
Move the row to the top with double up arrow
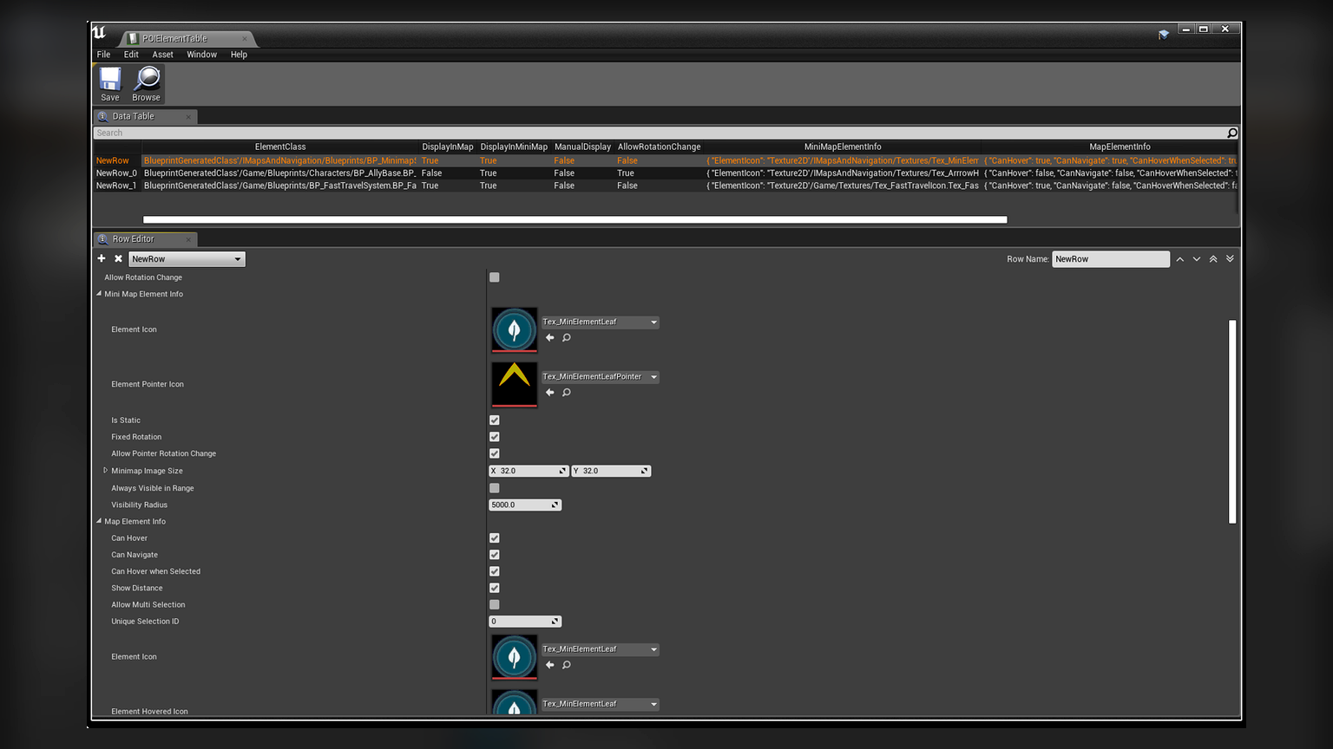tap(1213, 259)
